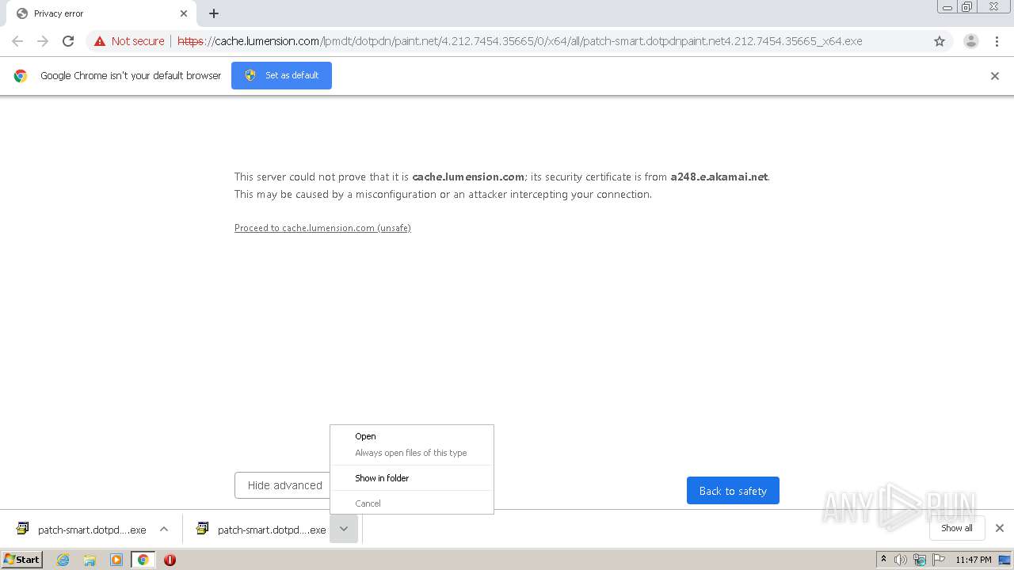Click the Back to safety button
The width and height of the screenshot is (1014, 570).
click(x=733, y=491)
